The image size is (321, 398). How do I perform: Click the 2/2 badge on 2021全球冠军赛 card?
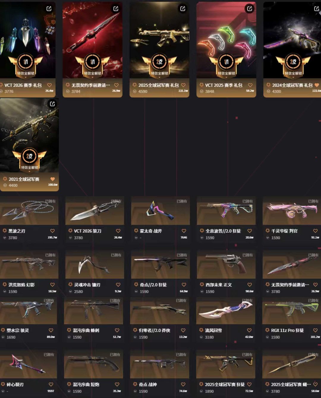29,156
